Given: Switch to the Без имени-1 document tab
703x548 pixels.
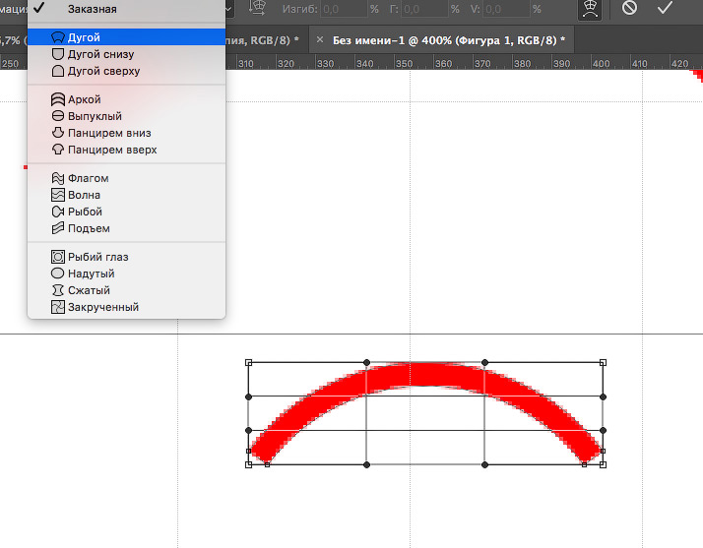Looking at the screenshot, I should click(449, 40).
